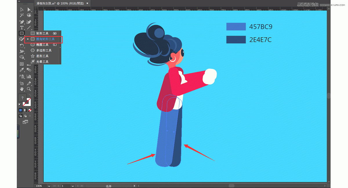Activate the Type tool
Viewport: 348px width, 188px height.
pyautogui.click(x=22, y=28)
